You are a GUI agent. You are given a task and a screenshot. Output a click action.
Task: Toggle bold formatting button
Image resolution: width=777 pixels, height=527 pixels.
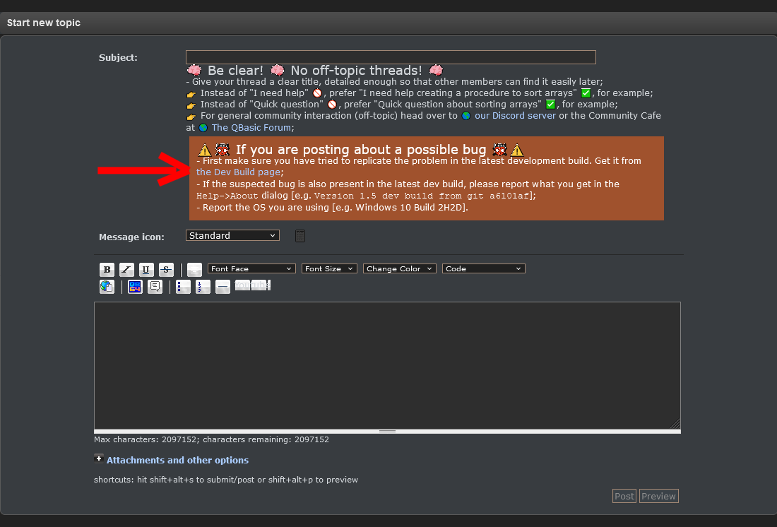107,269
